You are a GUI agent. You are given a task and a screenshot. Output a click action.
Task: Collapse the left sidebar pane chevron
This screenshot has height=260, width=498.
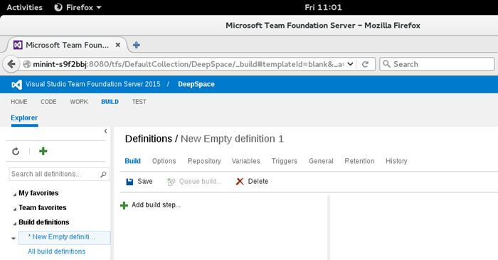[105, 131]
